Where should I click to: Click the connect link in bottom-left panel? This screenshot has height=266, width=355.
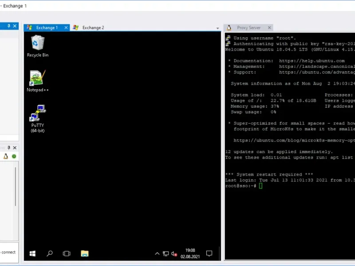click(8, 252)
